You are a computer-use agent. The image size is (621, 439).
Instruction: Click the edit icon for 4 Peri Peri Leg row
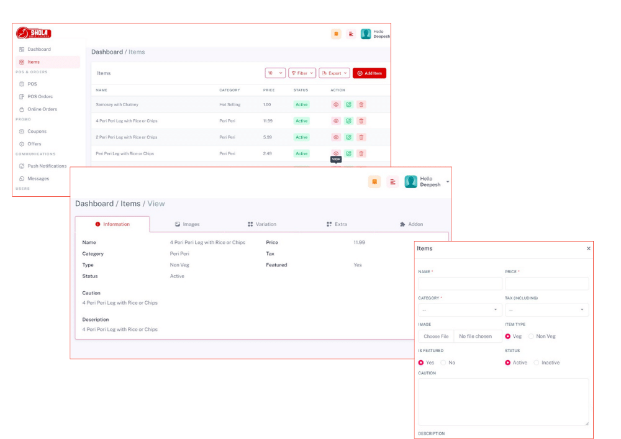348,121
